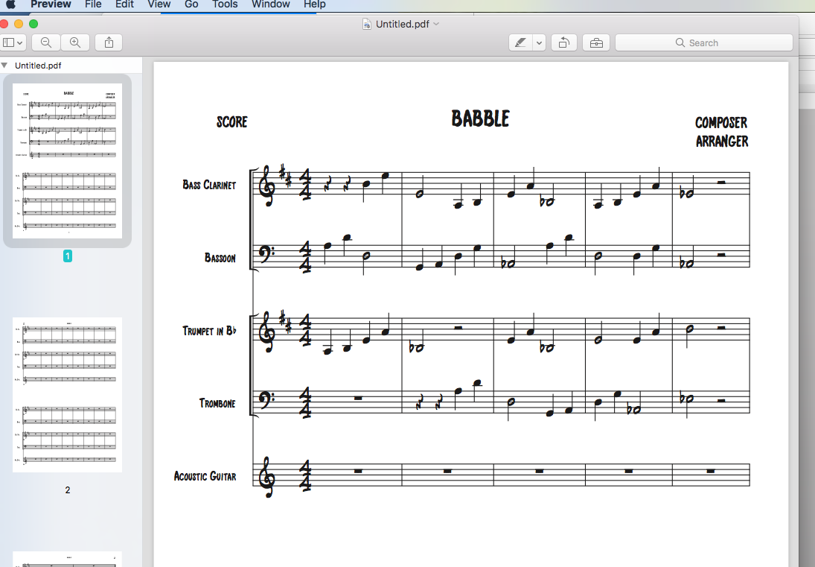The height and width of the screenshot is (567, 815).
Task: Click the Search field
Action: 703,43
